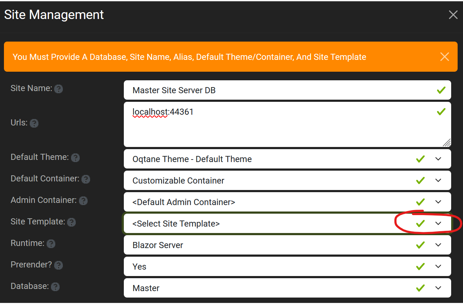Open the Runtime help tooltip
The width and height of the screenshot is (463, 304).
(x=51, y=244)
